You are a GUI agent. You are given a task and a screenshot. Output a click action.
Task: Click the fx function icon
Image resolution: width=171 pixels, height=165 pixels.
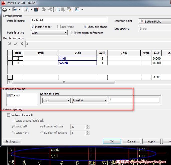pyautogui.click(x=22, y=44)
